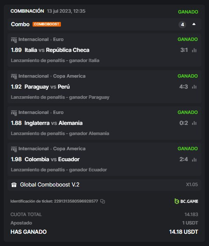
Task: Click the Global Comboboost V.2 row
Action: pyautogui.click(x=104, y=185)
